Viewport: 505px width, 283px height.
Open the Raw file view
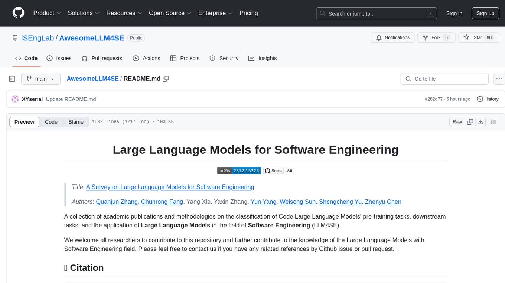point(457,122)
